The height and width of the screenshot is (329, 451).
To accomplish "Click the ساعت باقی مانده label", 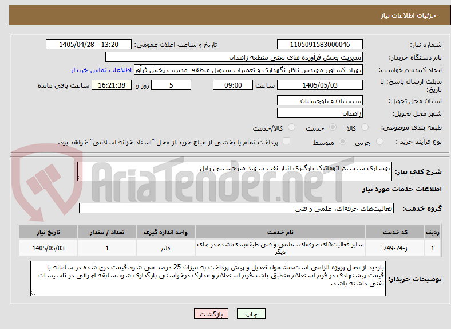I will tap(64, 85).
